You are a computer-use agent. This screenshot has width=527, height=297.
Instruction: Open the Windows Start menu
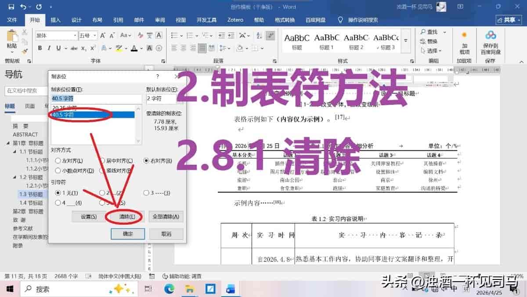(10, 289)
